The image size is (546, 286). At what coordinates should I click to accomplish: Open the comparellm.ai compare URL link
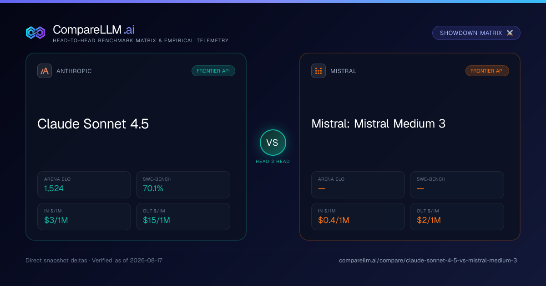428,261
